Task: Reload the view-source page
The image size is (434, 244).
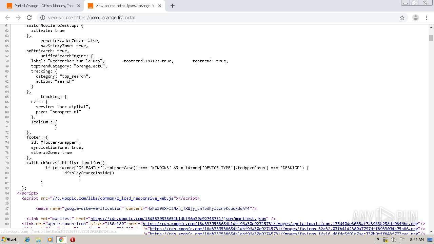Action: pyautogui.click(x=29, y=18)
